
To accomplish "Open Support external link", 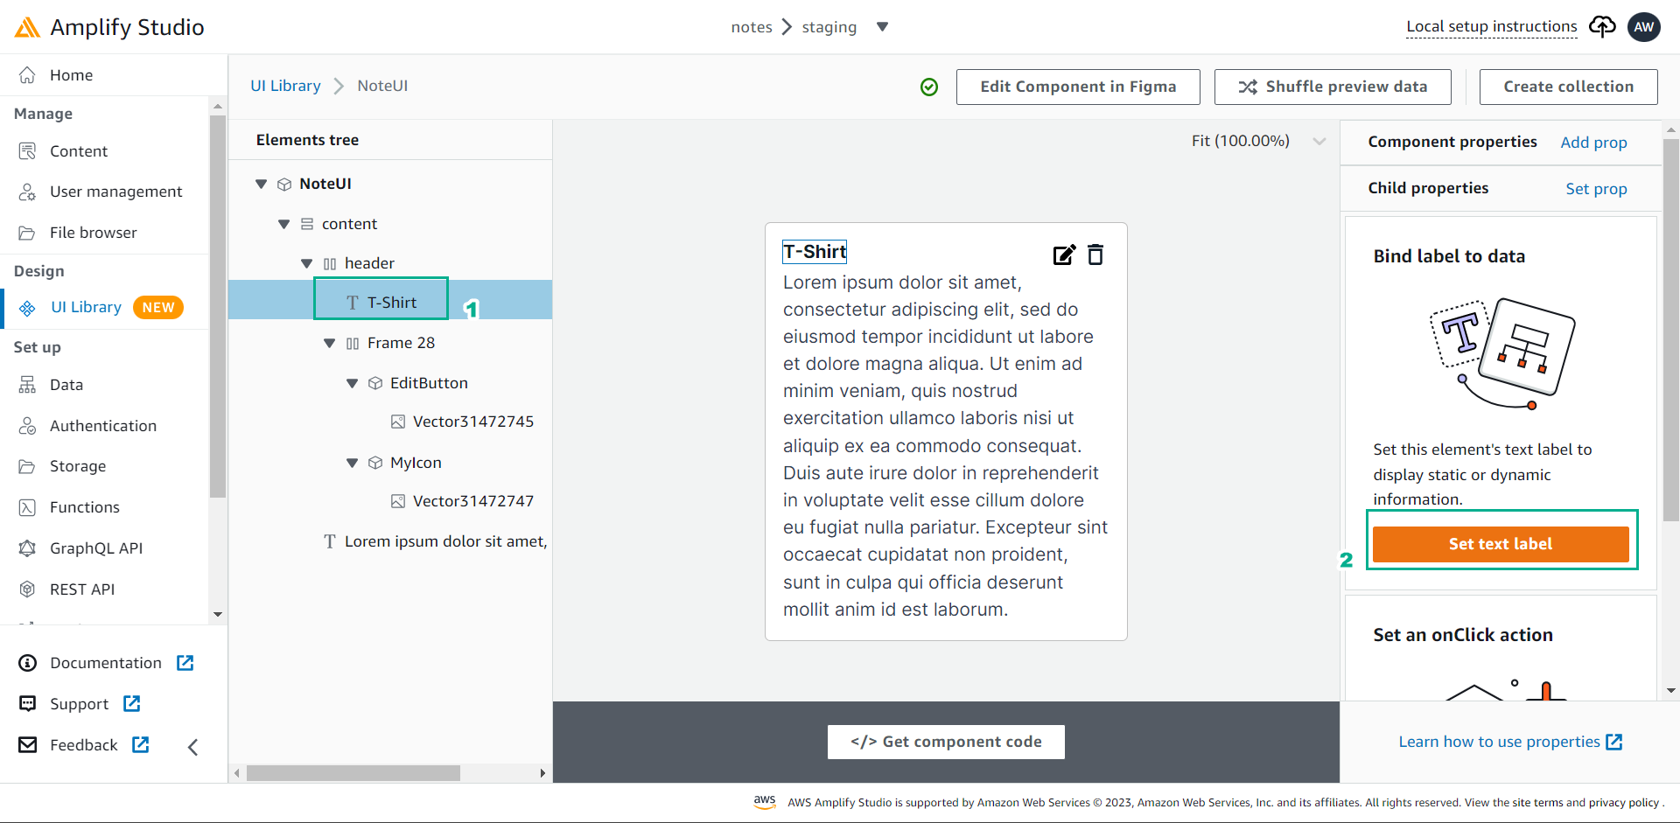I will (132, 704).
